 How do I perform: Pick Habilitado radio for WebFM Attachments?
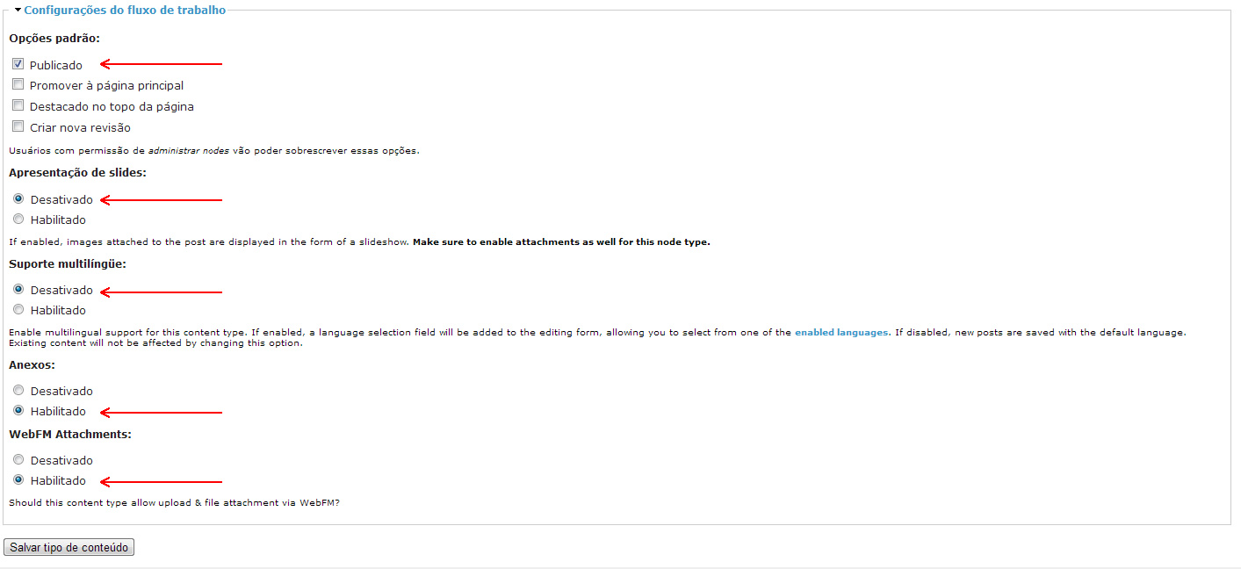click(18, 480)
